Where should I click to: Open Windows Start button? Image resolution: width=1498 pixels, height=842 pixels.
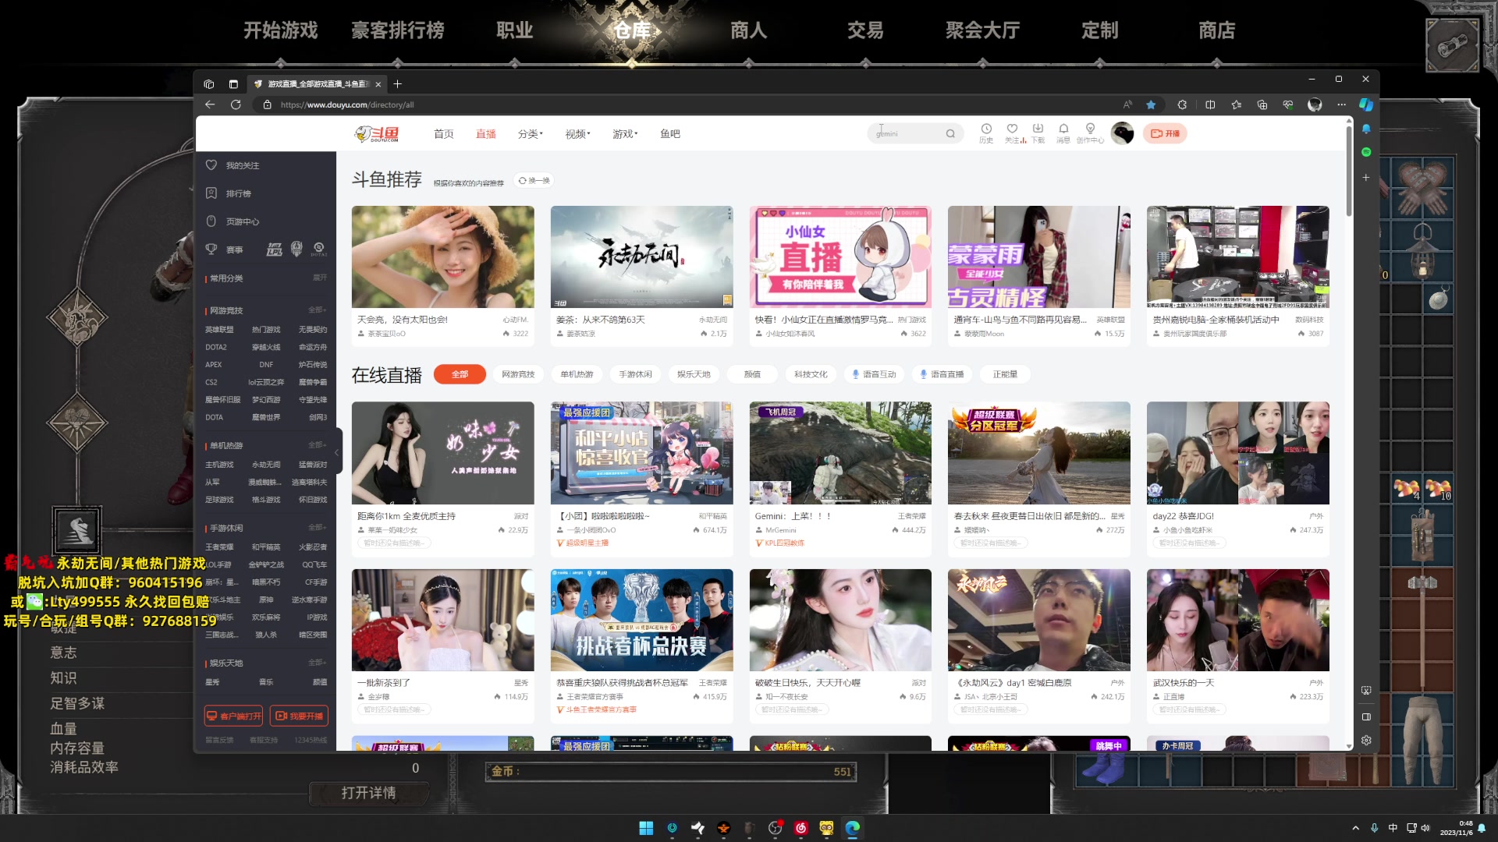646,828
